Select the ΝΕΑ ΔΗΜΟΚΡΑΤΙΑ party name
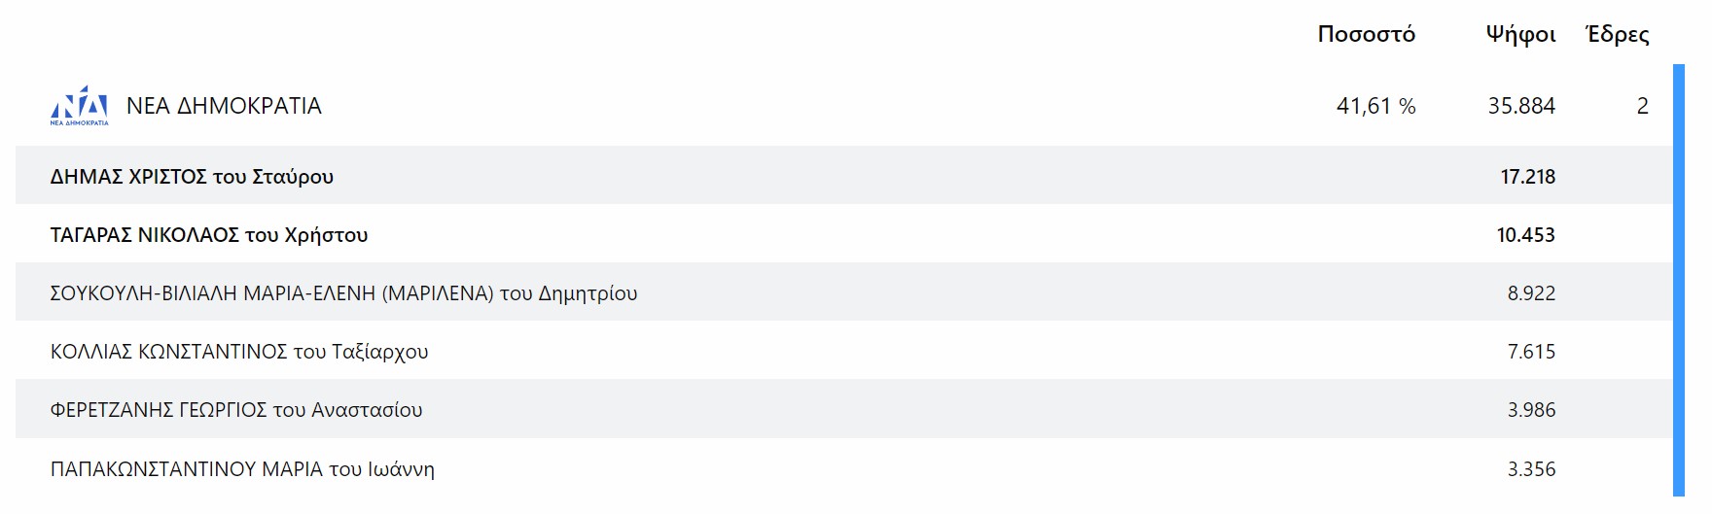The width and height of the screenshot is (1712, 514). point(224,106)
